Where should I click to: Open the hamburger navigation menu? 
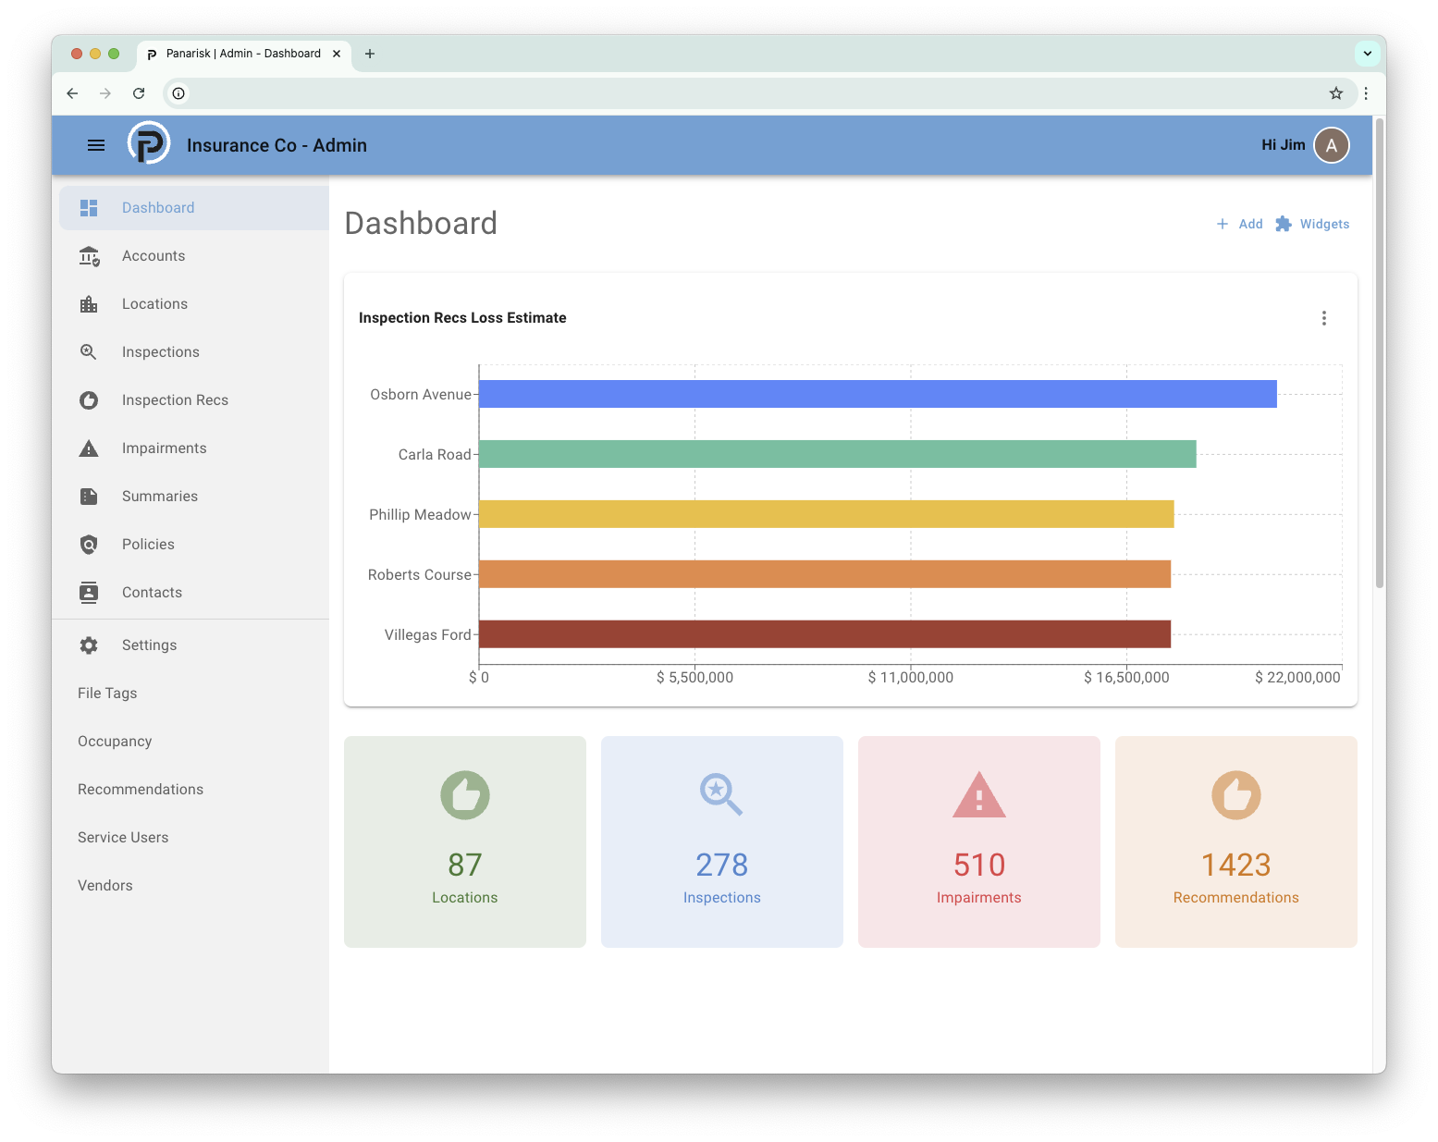tap(96, 145)
